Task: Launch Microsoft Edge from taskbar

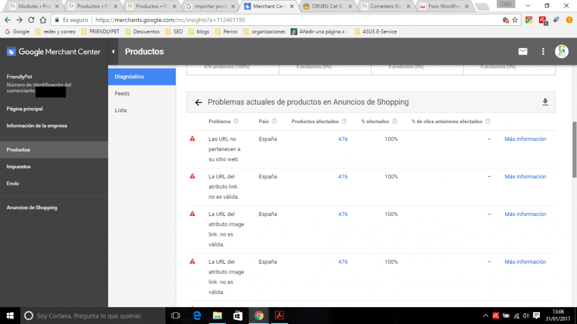Action: (x=197, y=316)
